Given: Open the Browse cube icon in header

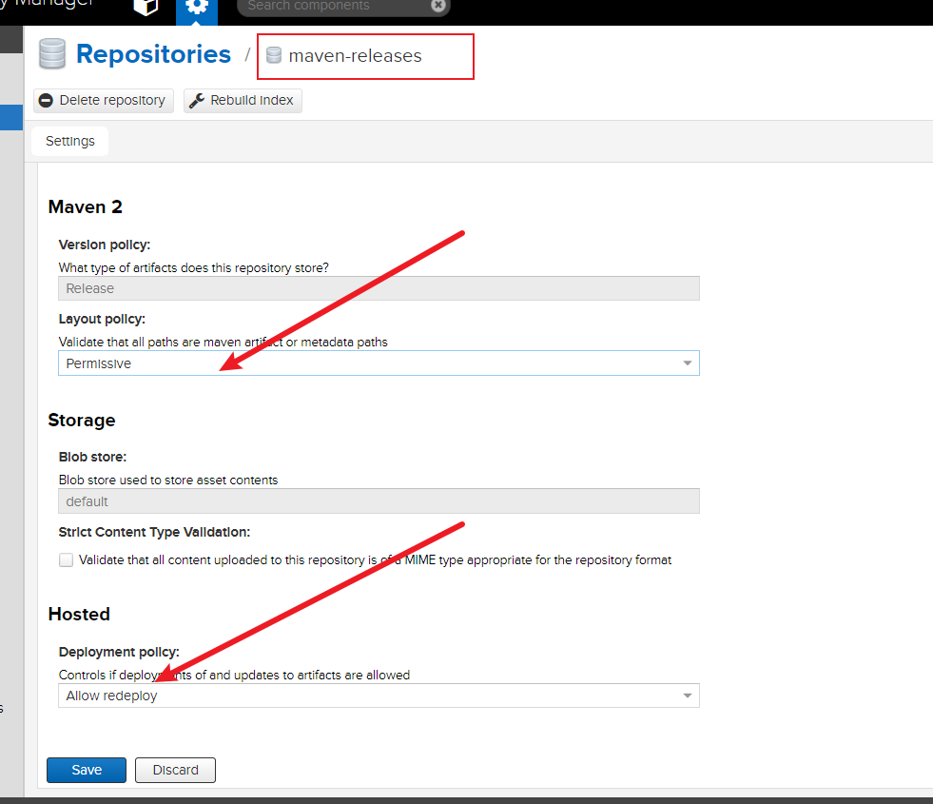Looking at the screenshot, I should pyautogui.click(x=146, y=8).
